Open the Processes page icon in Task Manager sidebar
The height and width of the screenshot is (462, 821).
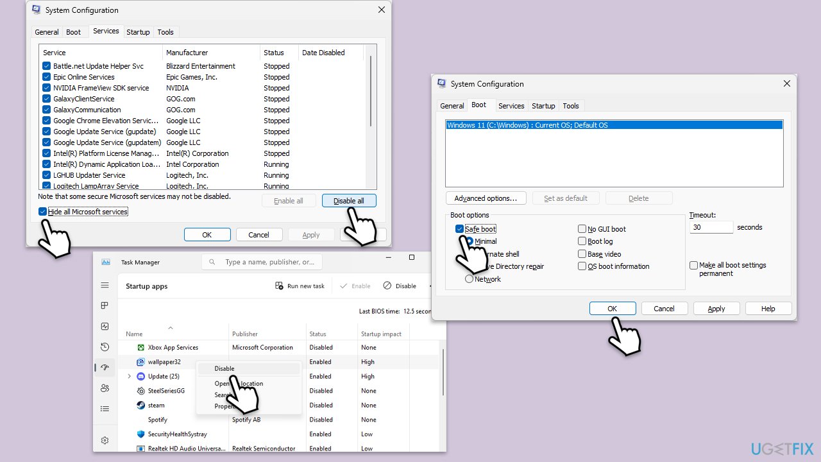[105, 305]
